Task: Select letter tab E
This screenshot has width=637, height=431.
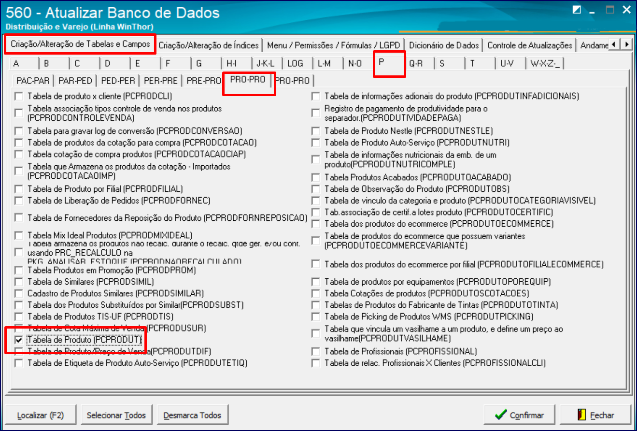Action: (x=145, y=64)
